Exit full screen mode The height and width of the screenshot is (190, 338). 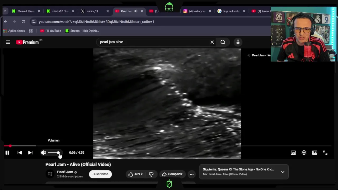[x=325, y=153]
